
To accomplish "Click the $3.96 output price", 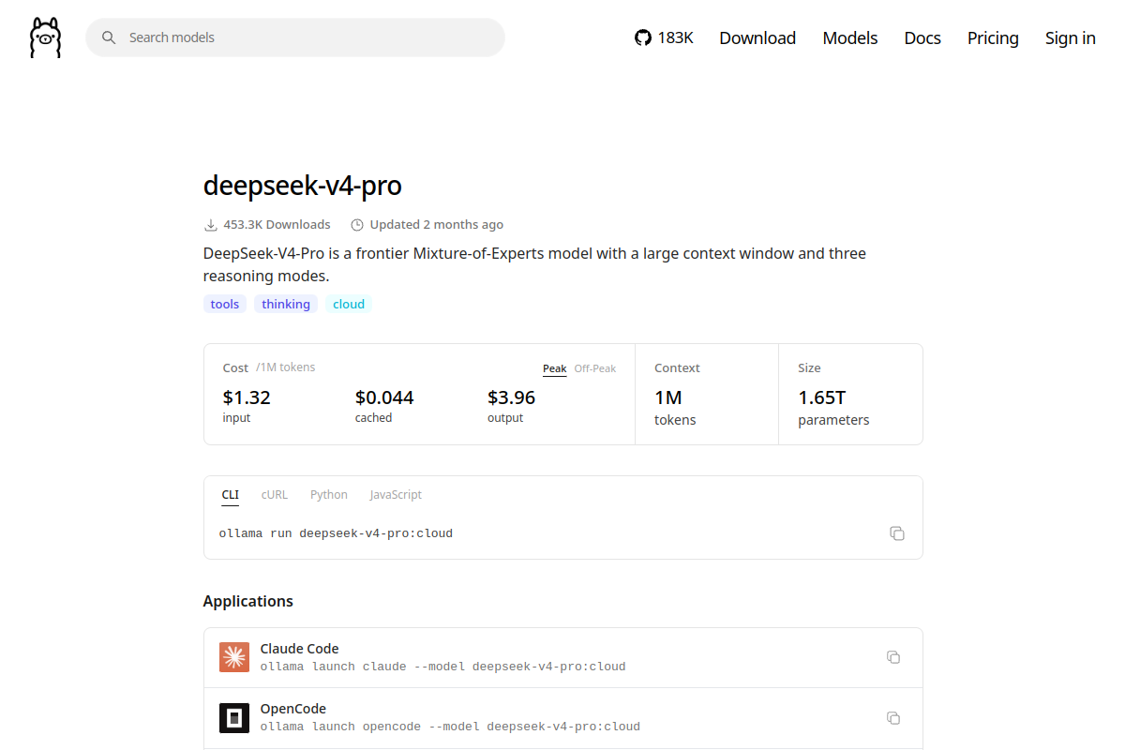I will pos(512,397).
